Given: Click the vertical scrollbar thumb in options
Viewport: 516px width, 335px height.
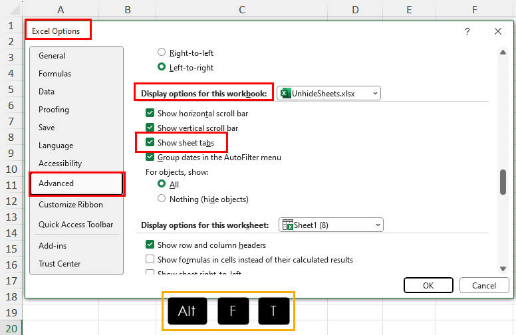Looking at the screenshot, I should tap(503, 182).
